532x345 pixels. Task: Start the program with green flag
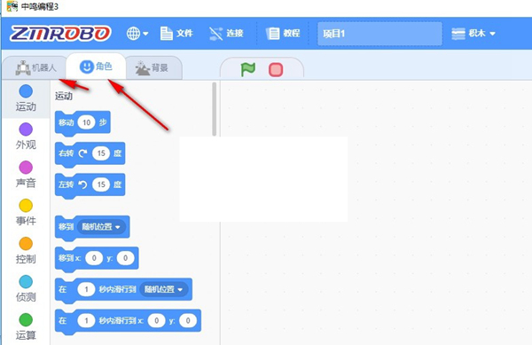point(248,69)
